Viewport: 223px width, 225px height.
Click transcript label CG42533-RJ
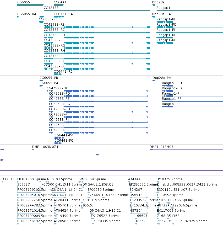pyautogui.click(x=54, y=61)
